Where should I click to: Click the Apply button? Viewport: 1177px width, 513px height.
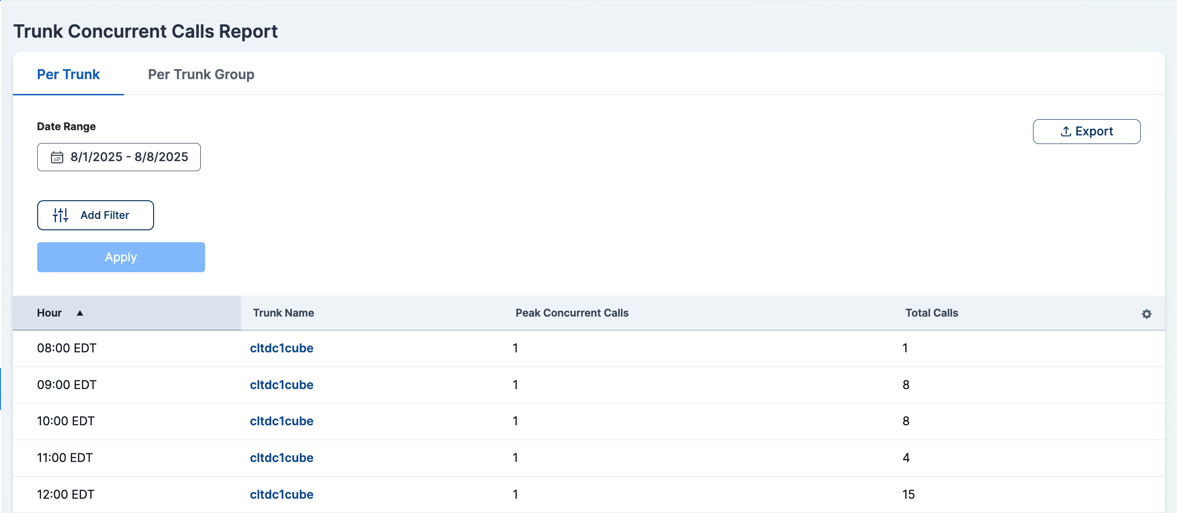click(x=121, y=257)
